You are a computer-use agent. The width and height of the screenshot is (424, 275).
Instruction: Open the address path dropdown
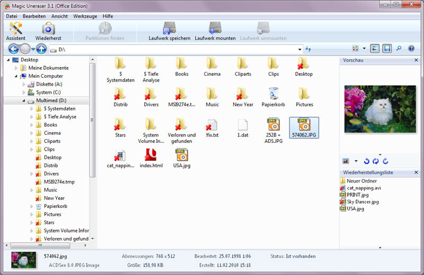pos(299,49)
